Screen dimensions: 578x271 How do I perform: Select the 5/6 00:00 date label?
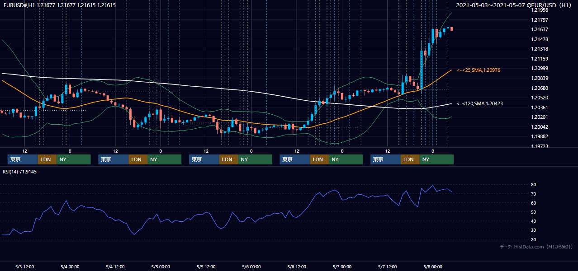pos(251,266)
